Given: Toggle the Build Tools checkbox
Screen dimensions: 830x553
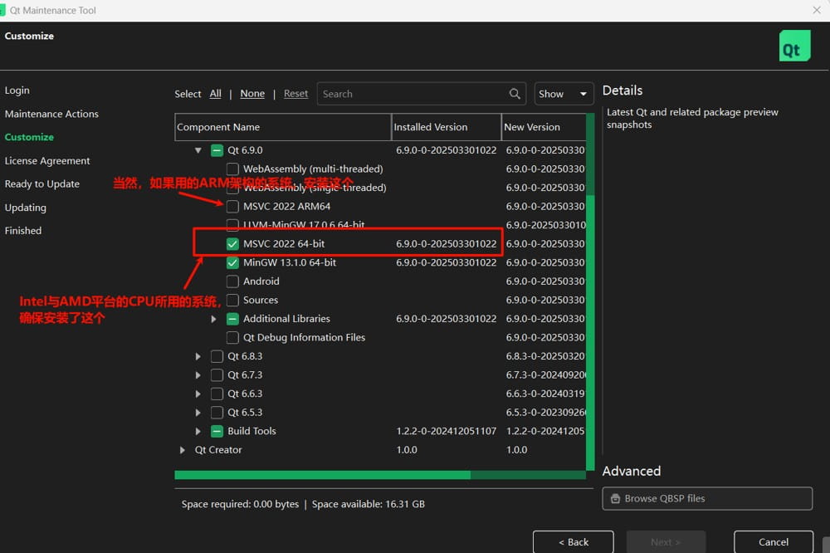Looking at the screenshot, I should (217, 431).
